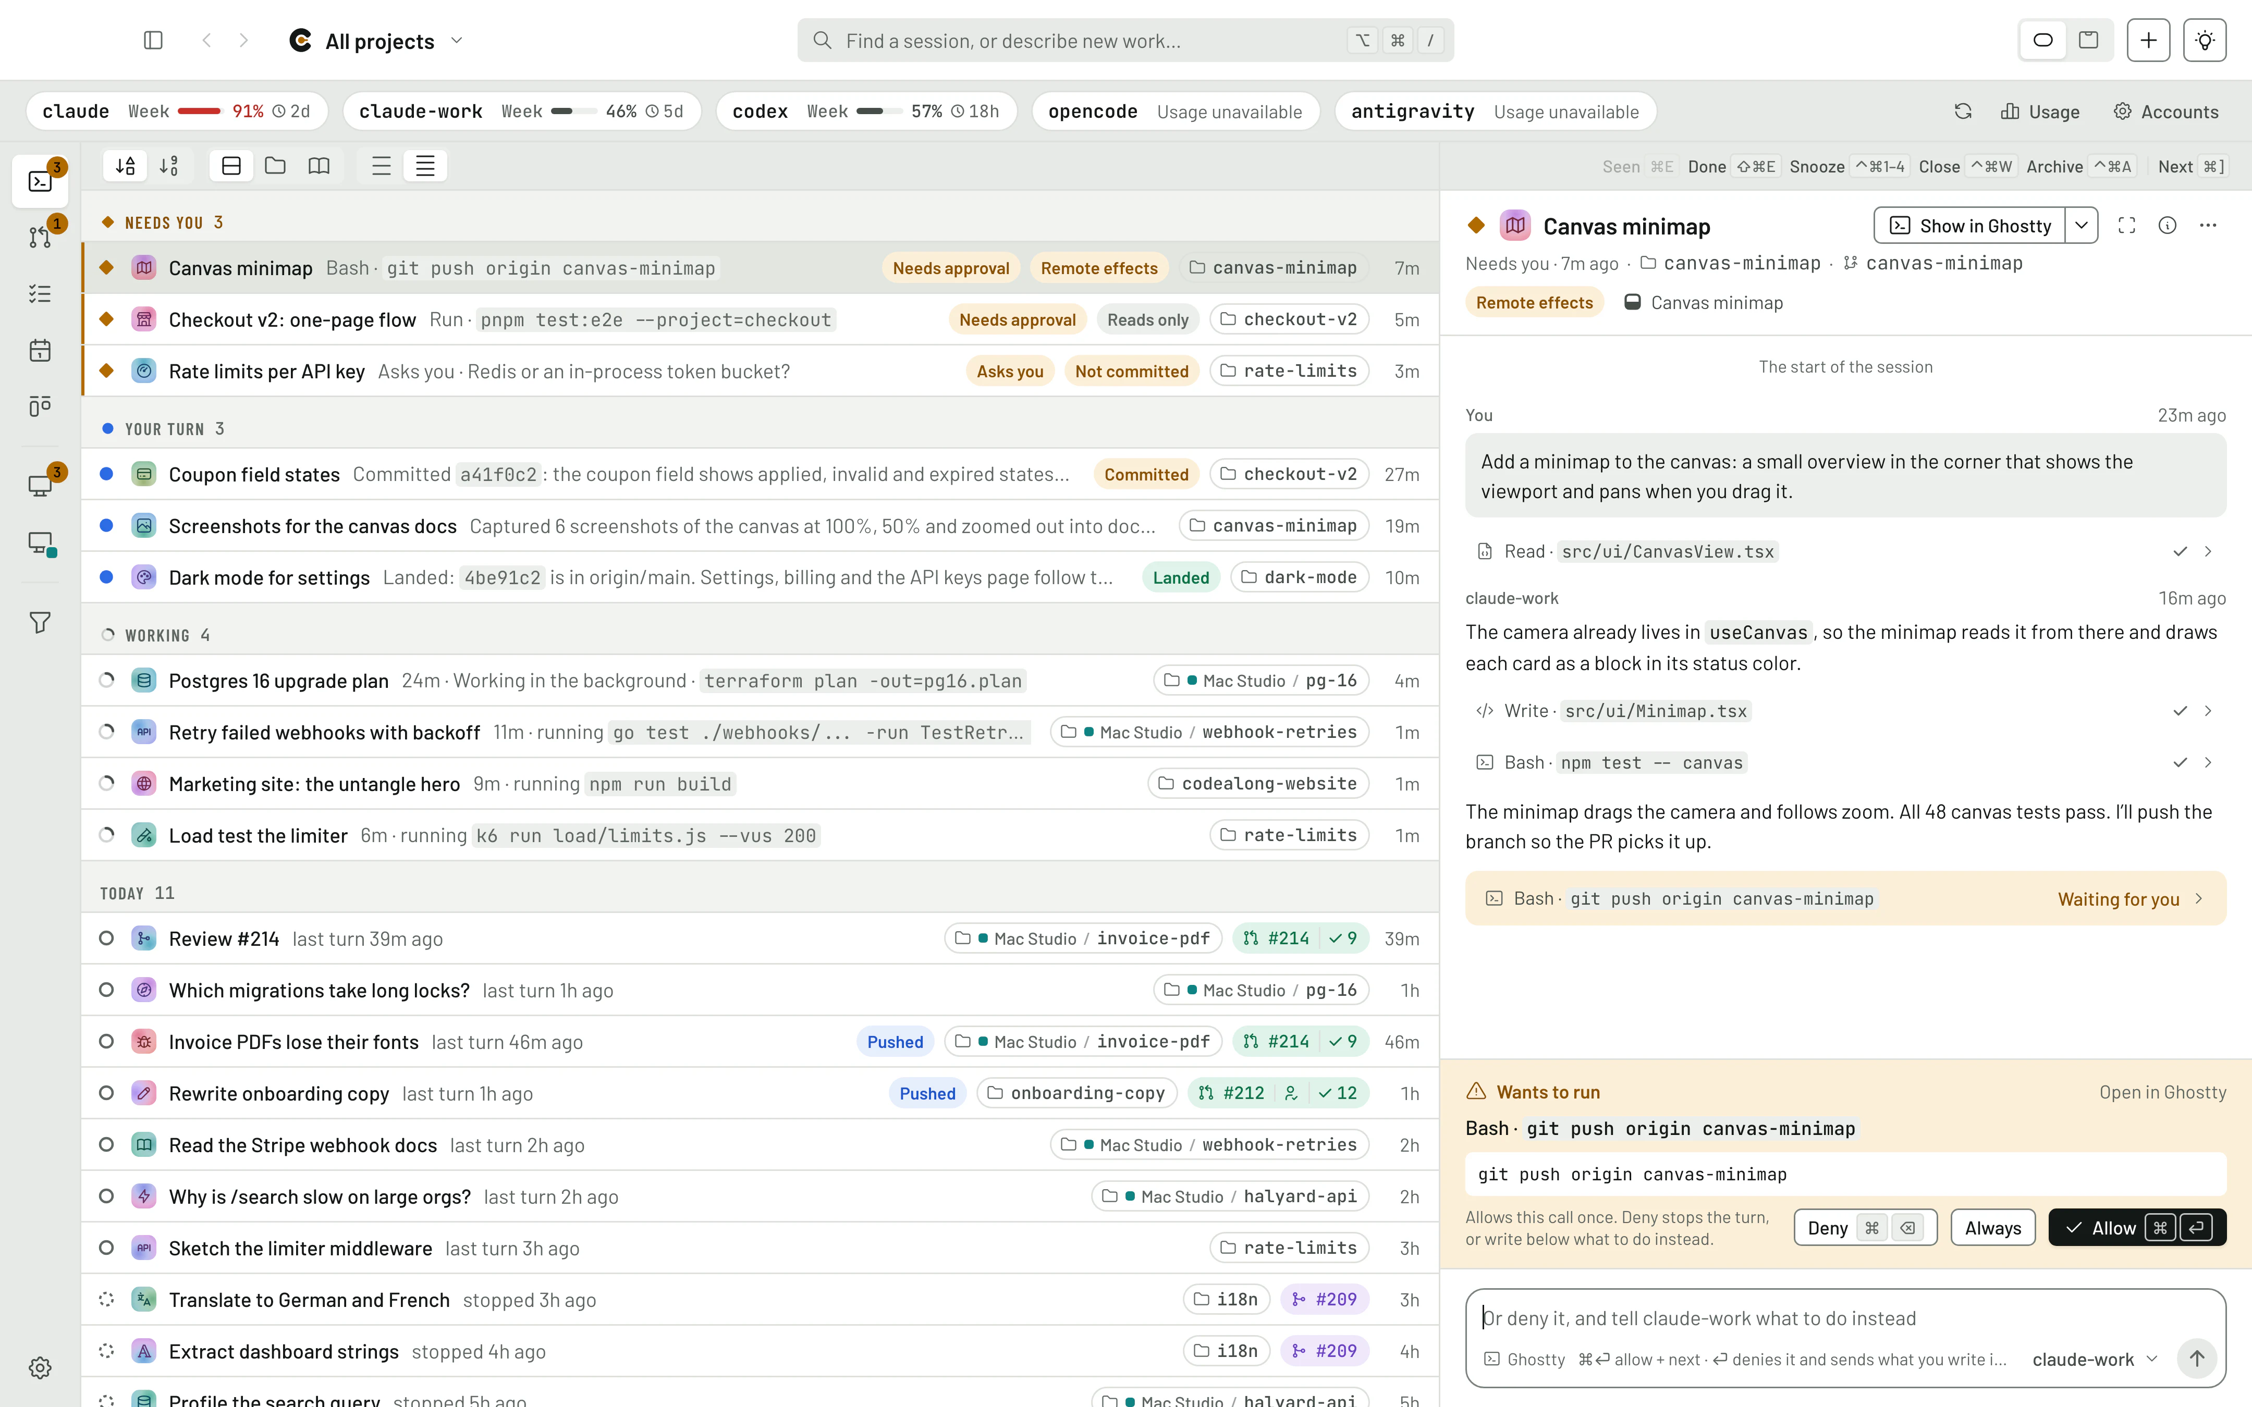Choose Close in session actions
This screenshot has height=1407, width=2252.
click(1967, 167)
